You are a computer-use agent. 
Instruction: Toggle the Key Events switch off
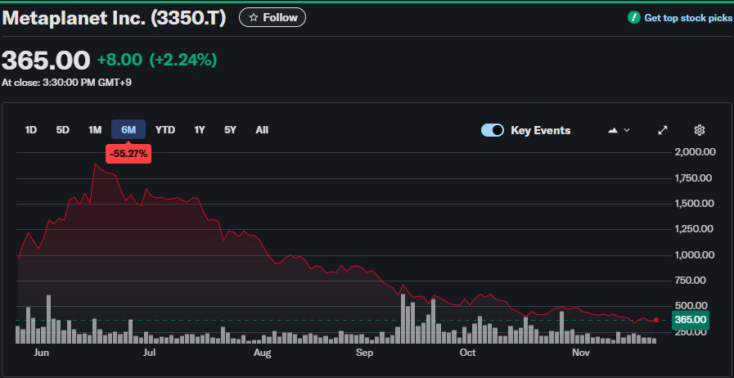493,130
